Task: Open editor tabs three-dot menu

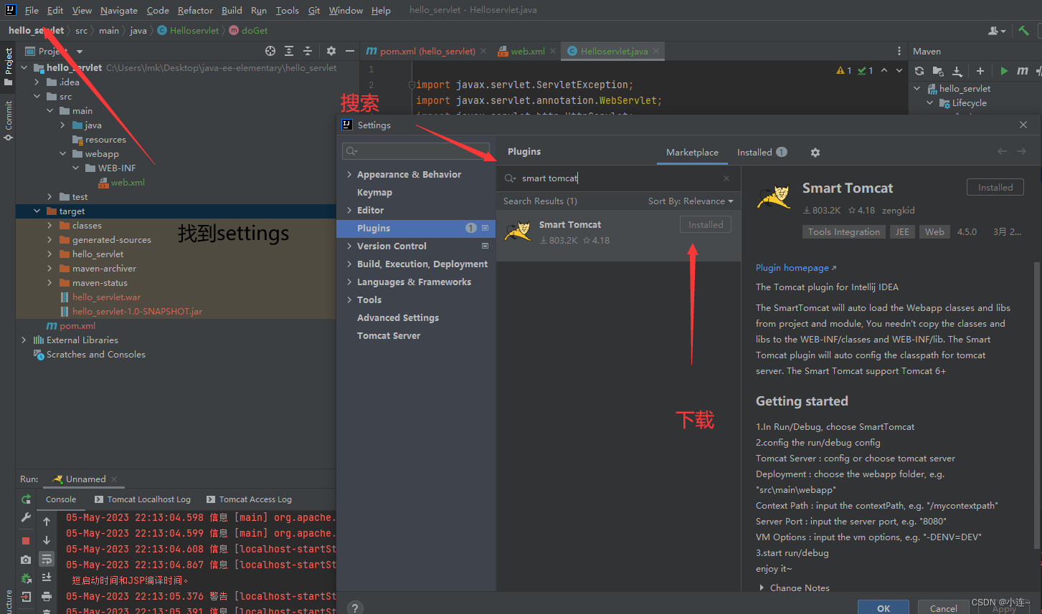Action: (x=899, y=51)
